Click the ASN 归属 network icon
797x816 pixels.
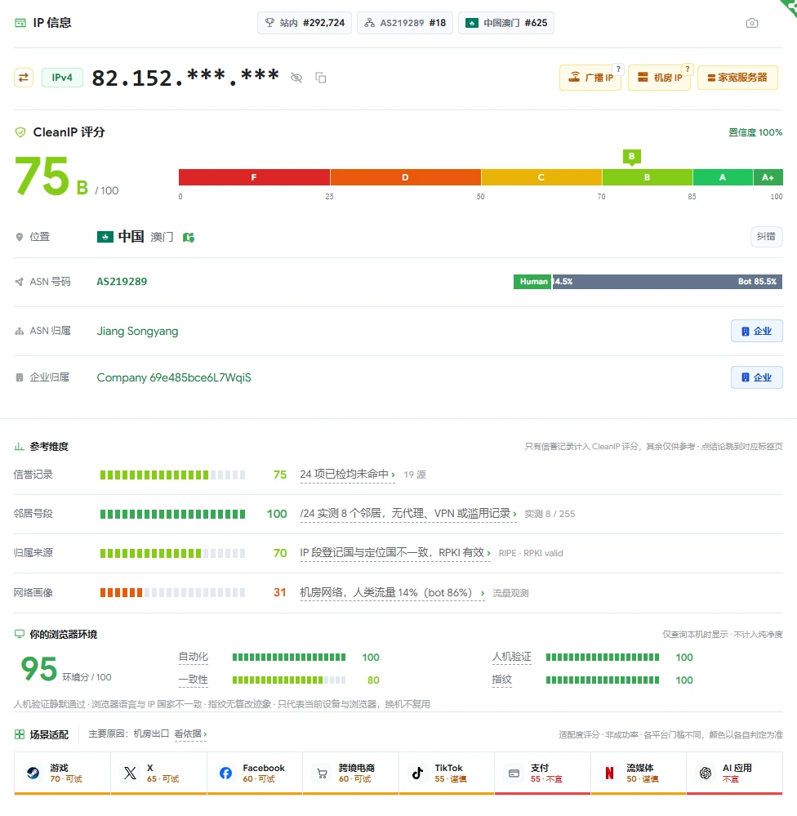[x=20, y=331]
